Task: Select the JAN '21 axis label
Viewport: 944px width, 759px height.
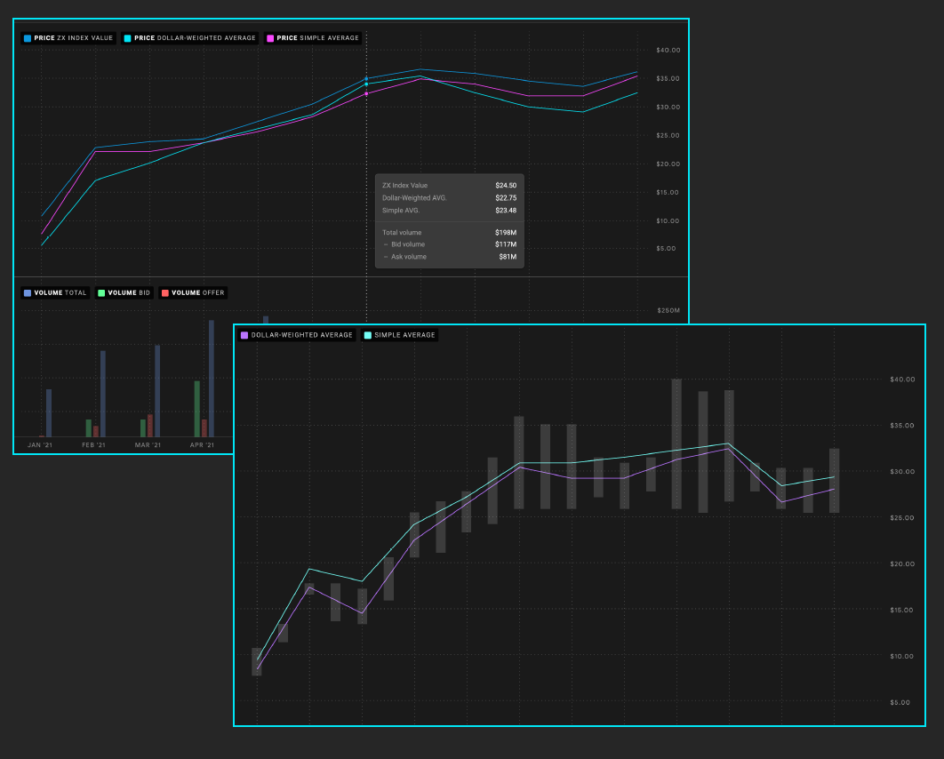Action: click(40, 444)
